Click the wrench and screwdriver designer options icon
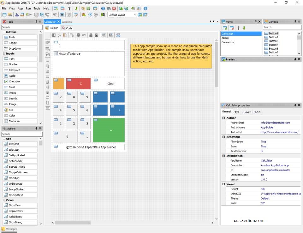Screen dimensions: 303x233 (118, 35)
